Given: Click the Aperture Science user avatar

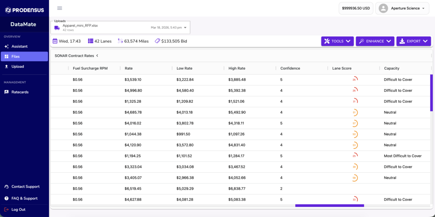Looking at the screenshot, I should (384, 8).
